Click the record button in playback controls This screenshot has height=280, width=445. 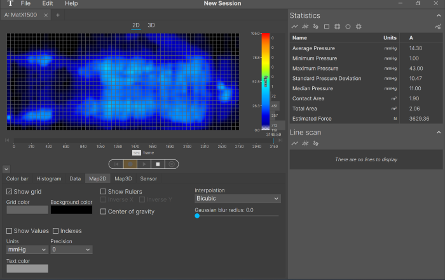click(x=130, y=164)
